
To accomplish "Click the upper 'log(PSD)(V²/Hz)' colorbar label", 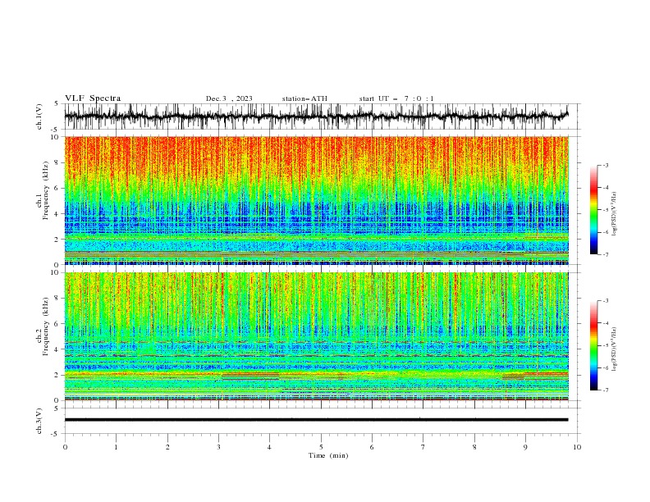I will (x=614, y=214).
